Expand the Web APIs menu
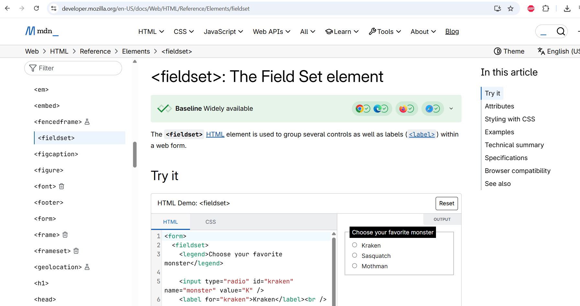This screenshot has height=306, width=580. (272, 32)
